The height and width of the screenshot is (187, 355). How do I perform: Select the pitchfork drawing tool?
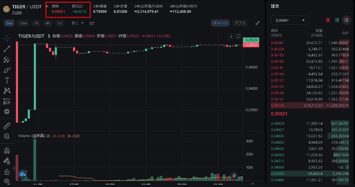pyautogui.click(x=7, y=60)
